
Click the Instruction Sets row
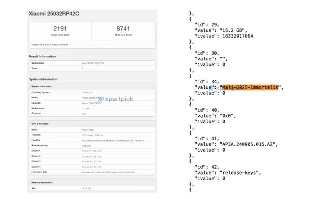pyautogui.click(x=92, y=172)
